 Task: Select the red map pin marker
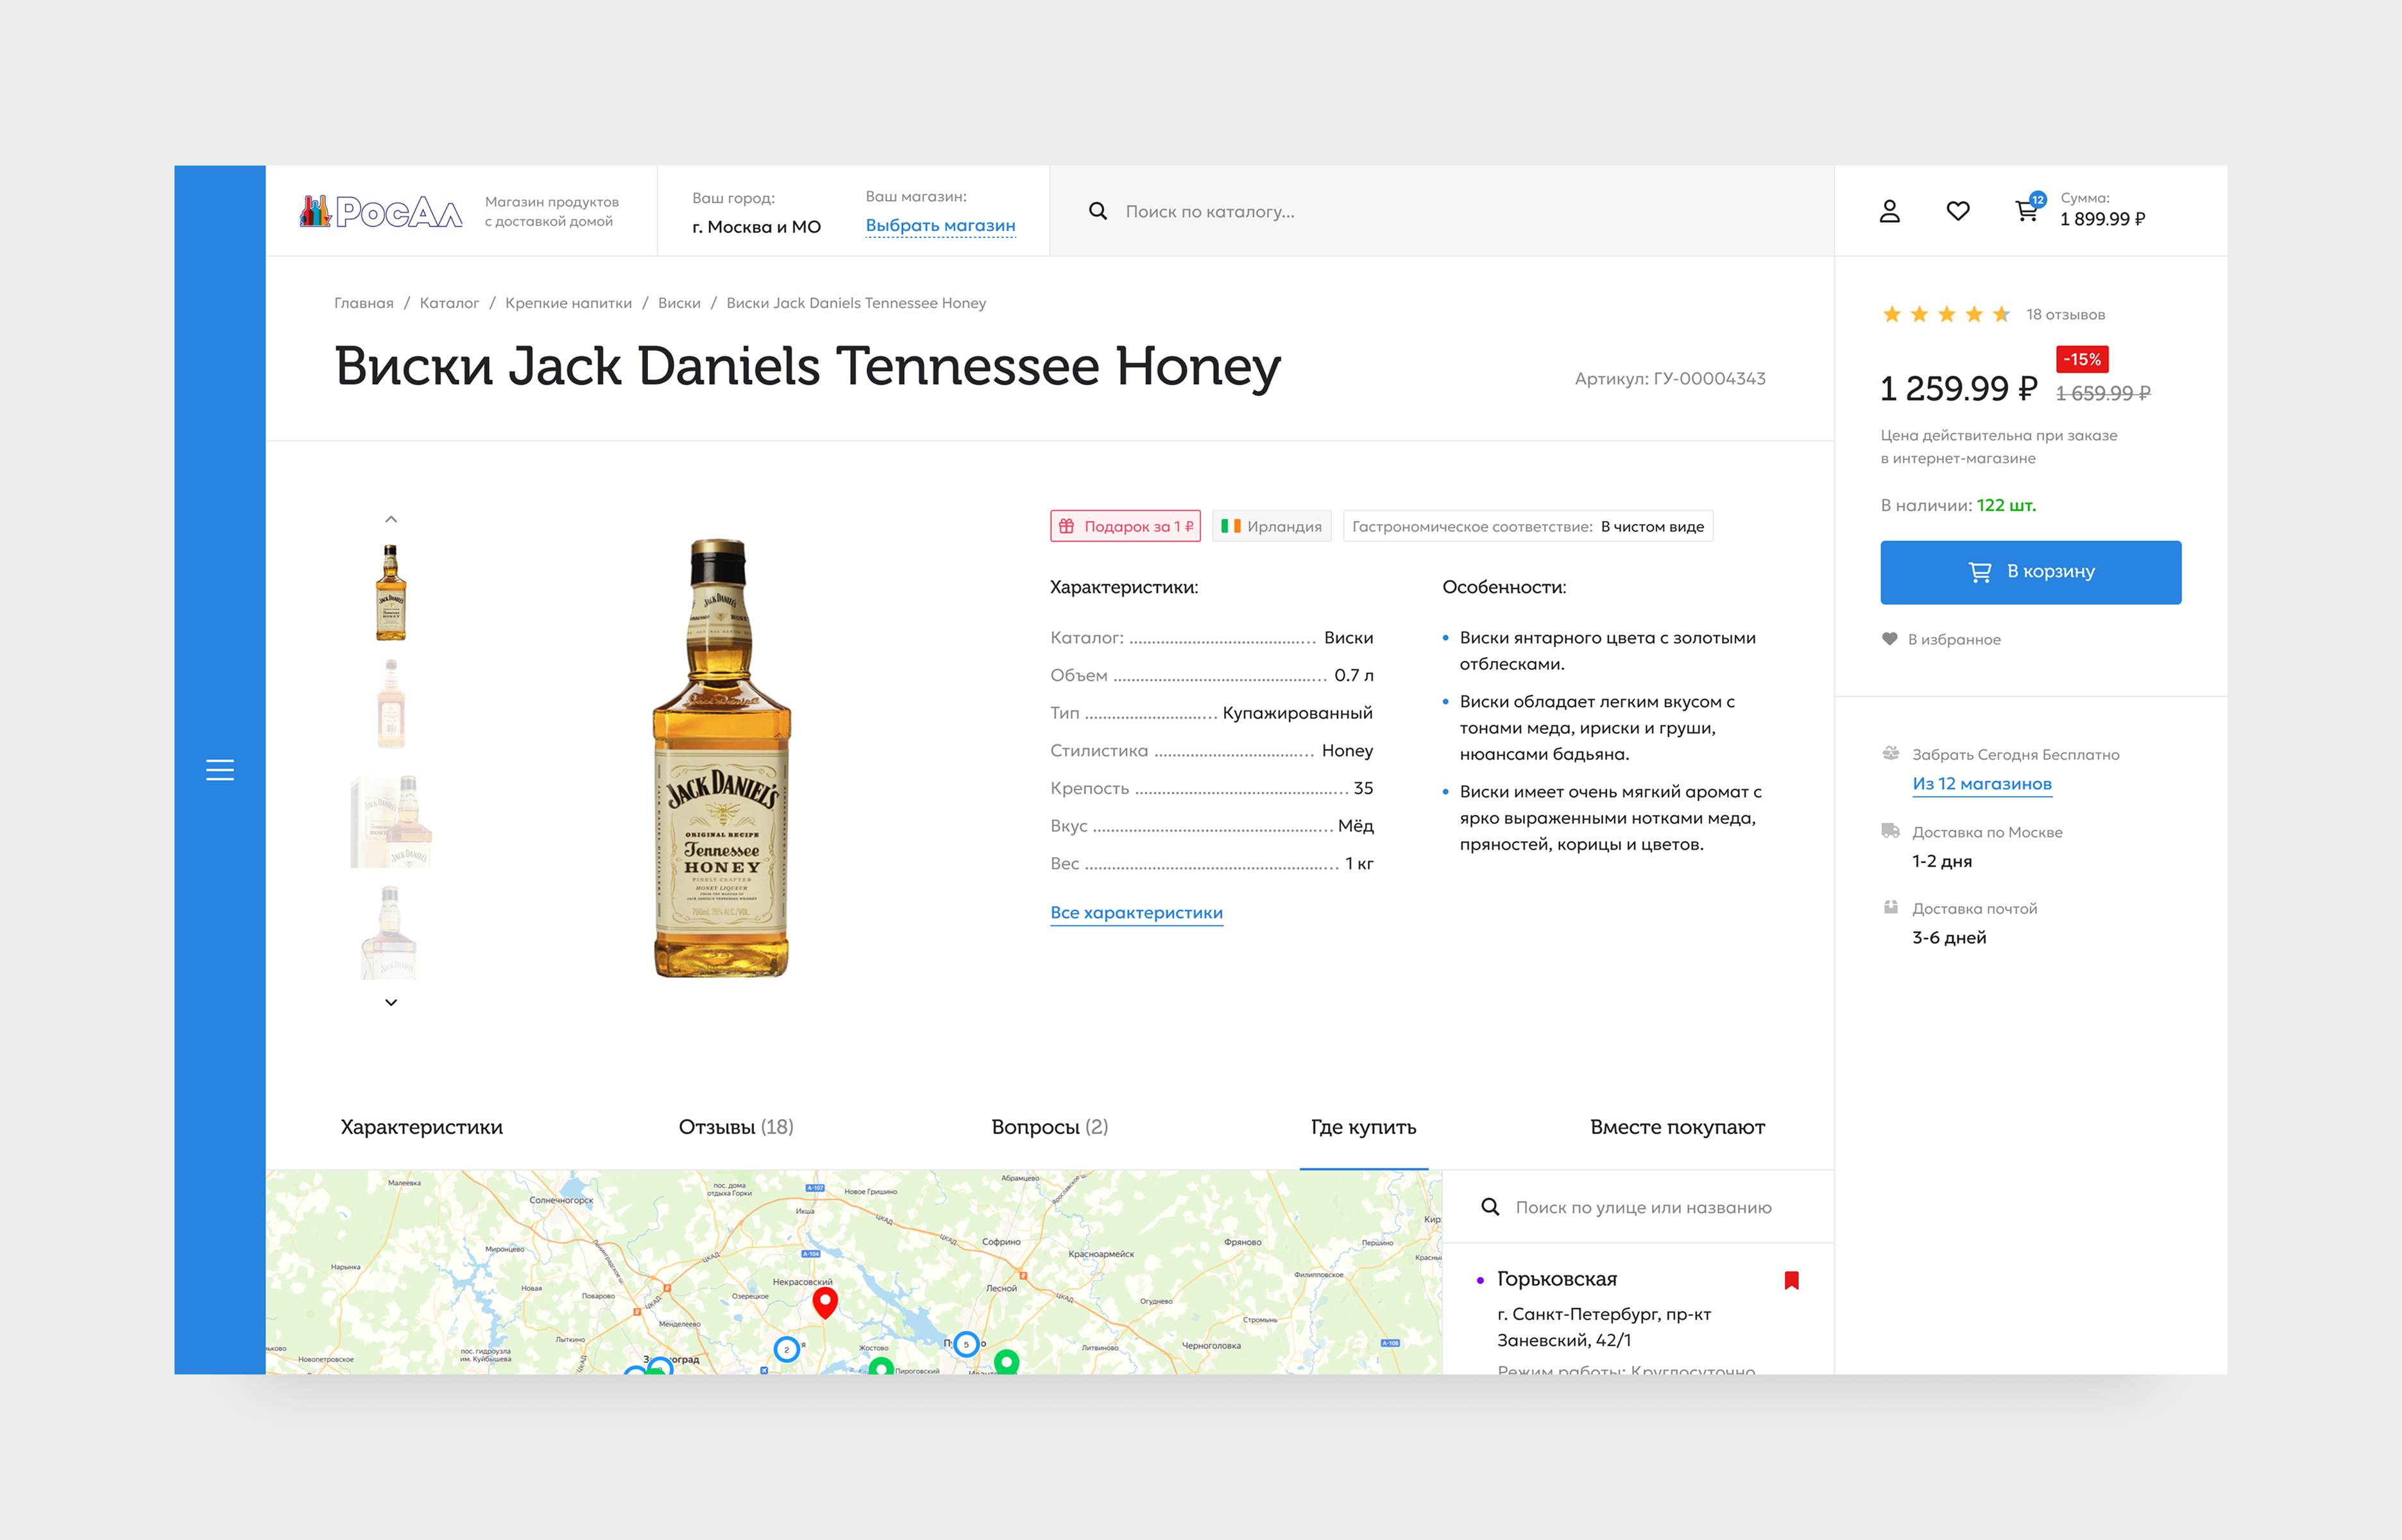coord(824,1303)
